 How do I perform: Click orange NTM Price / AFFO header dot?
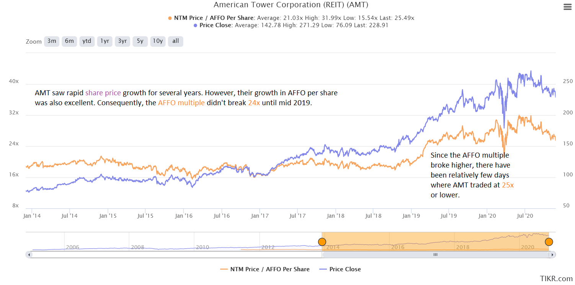(170, 18)
